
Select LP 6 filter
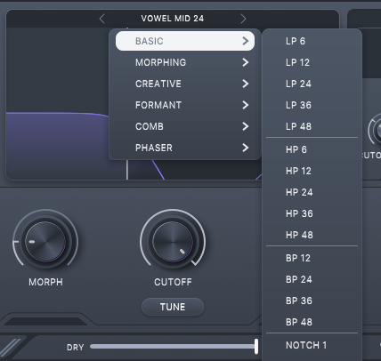(312, 41)
